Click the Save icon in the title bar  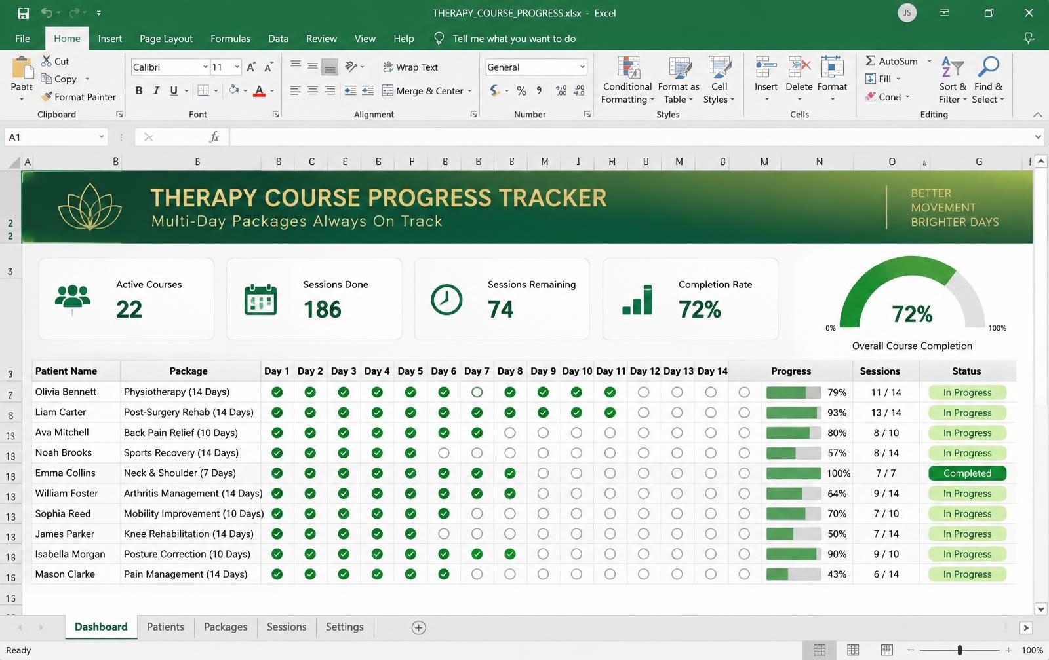tap(23, 13)
